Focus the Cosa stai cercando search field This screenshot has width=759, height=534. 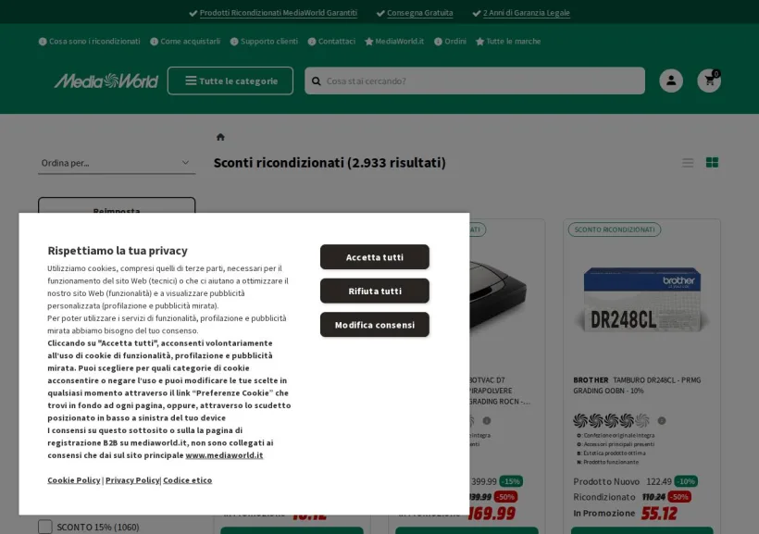coord(475,81)
